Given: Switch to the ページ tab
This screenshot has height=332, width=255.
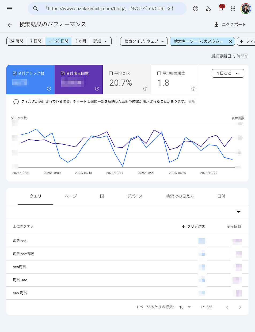Looking at the screenshot, I should tap(71, 196).
